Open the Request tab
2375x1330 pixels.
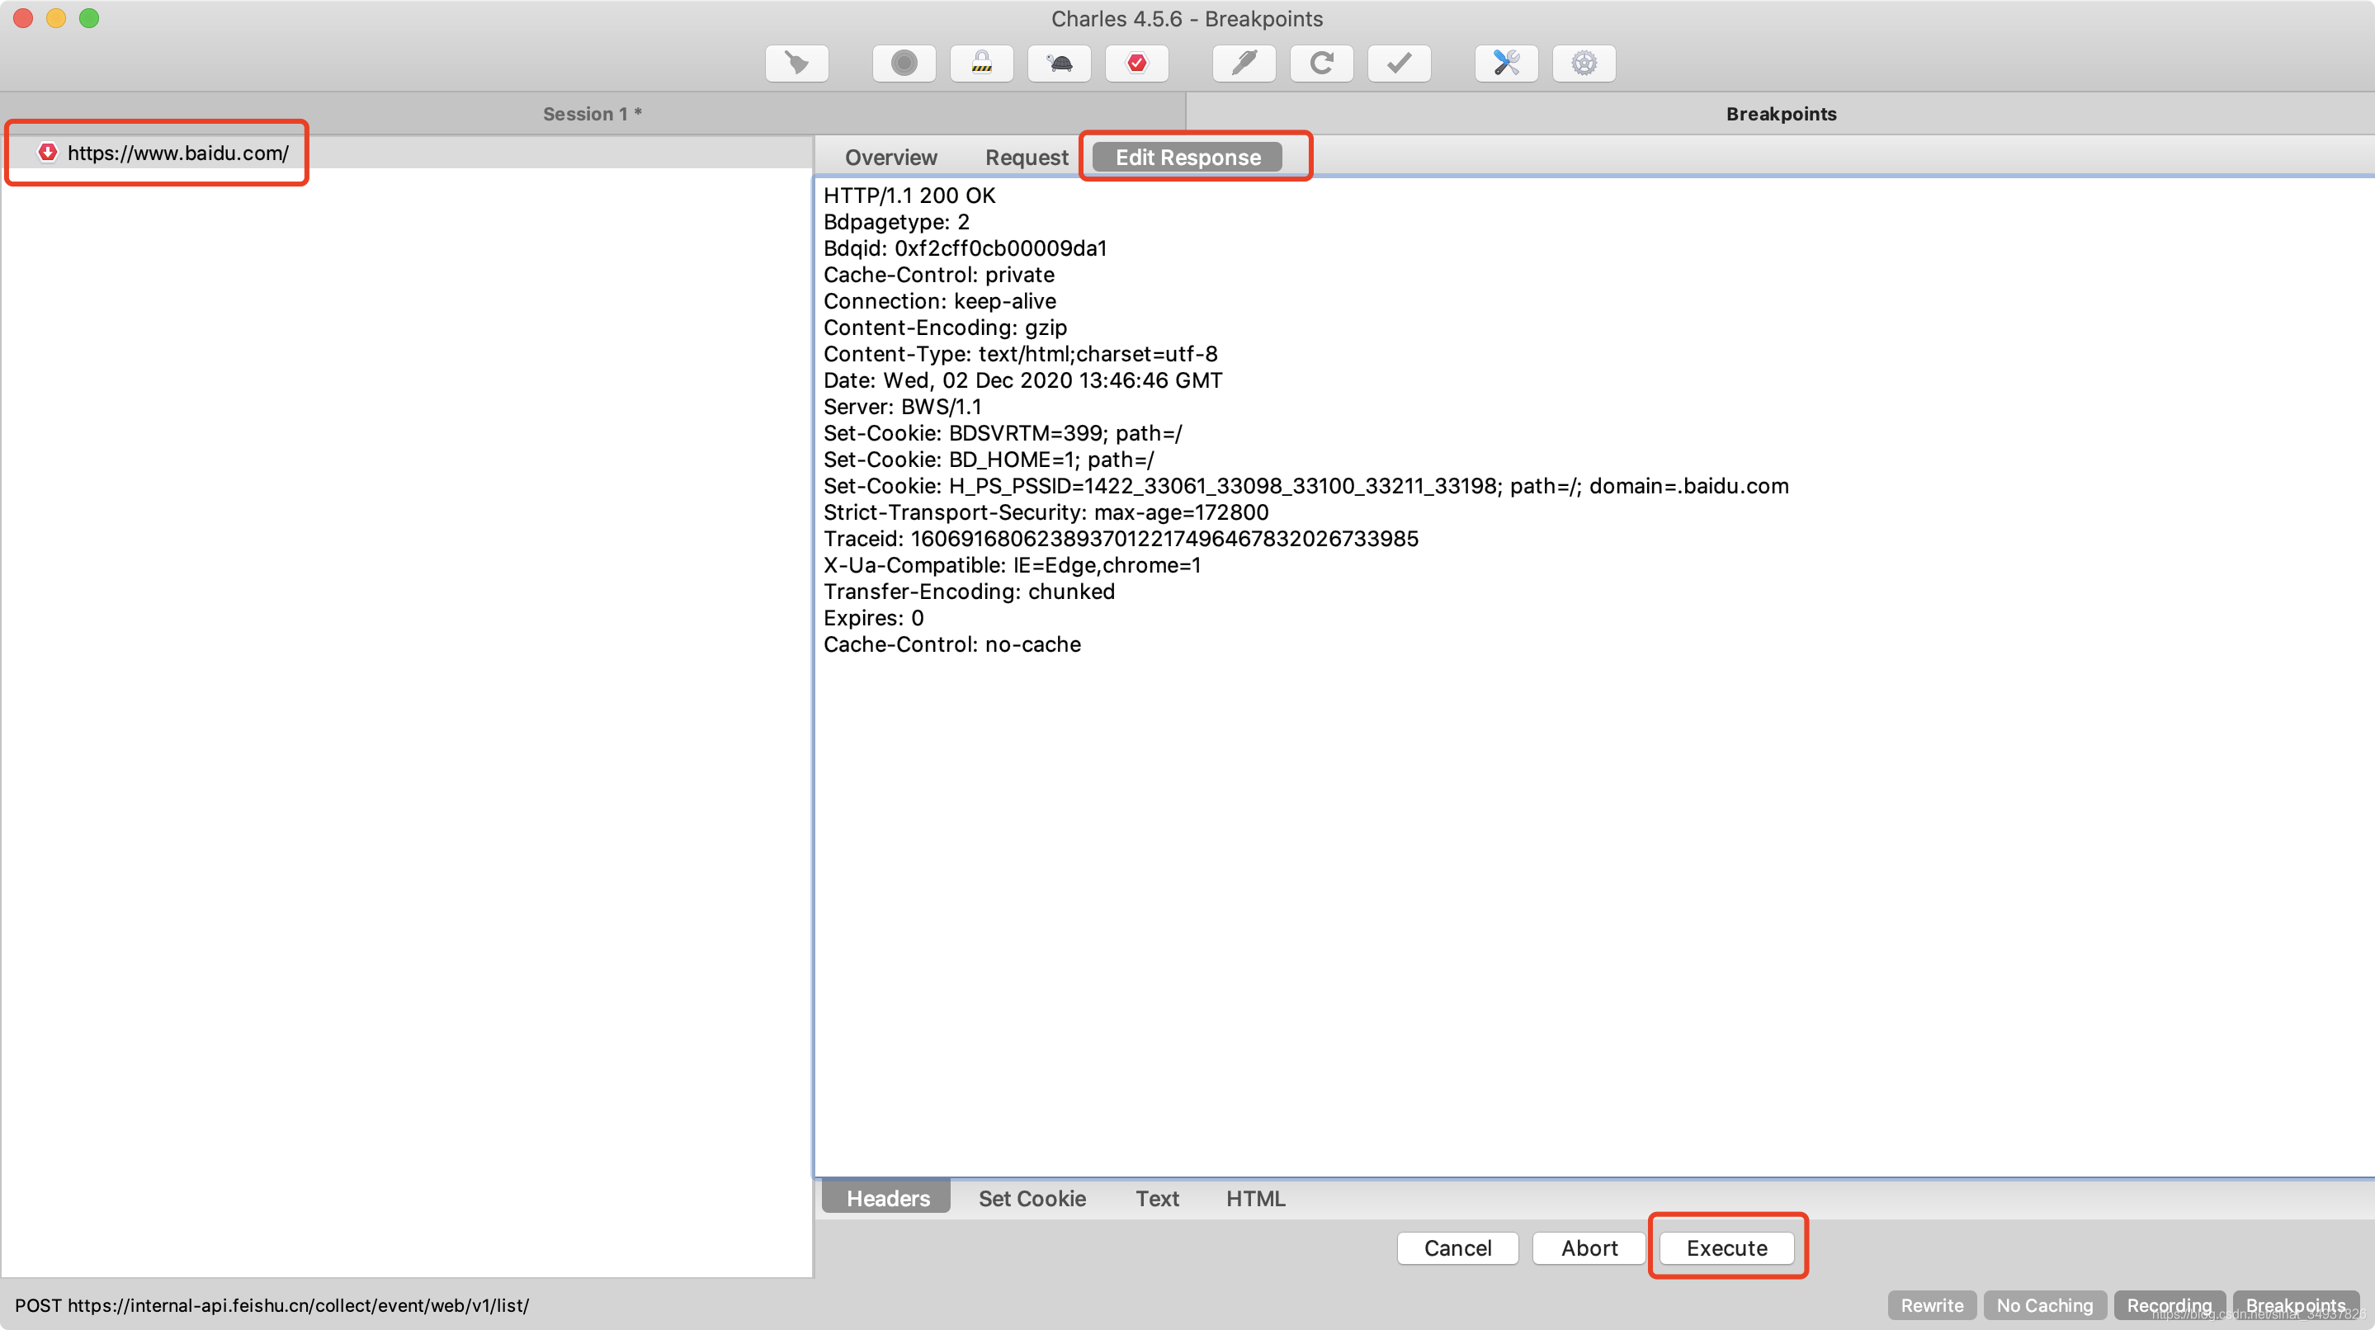(1026, 158)
